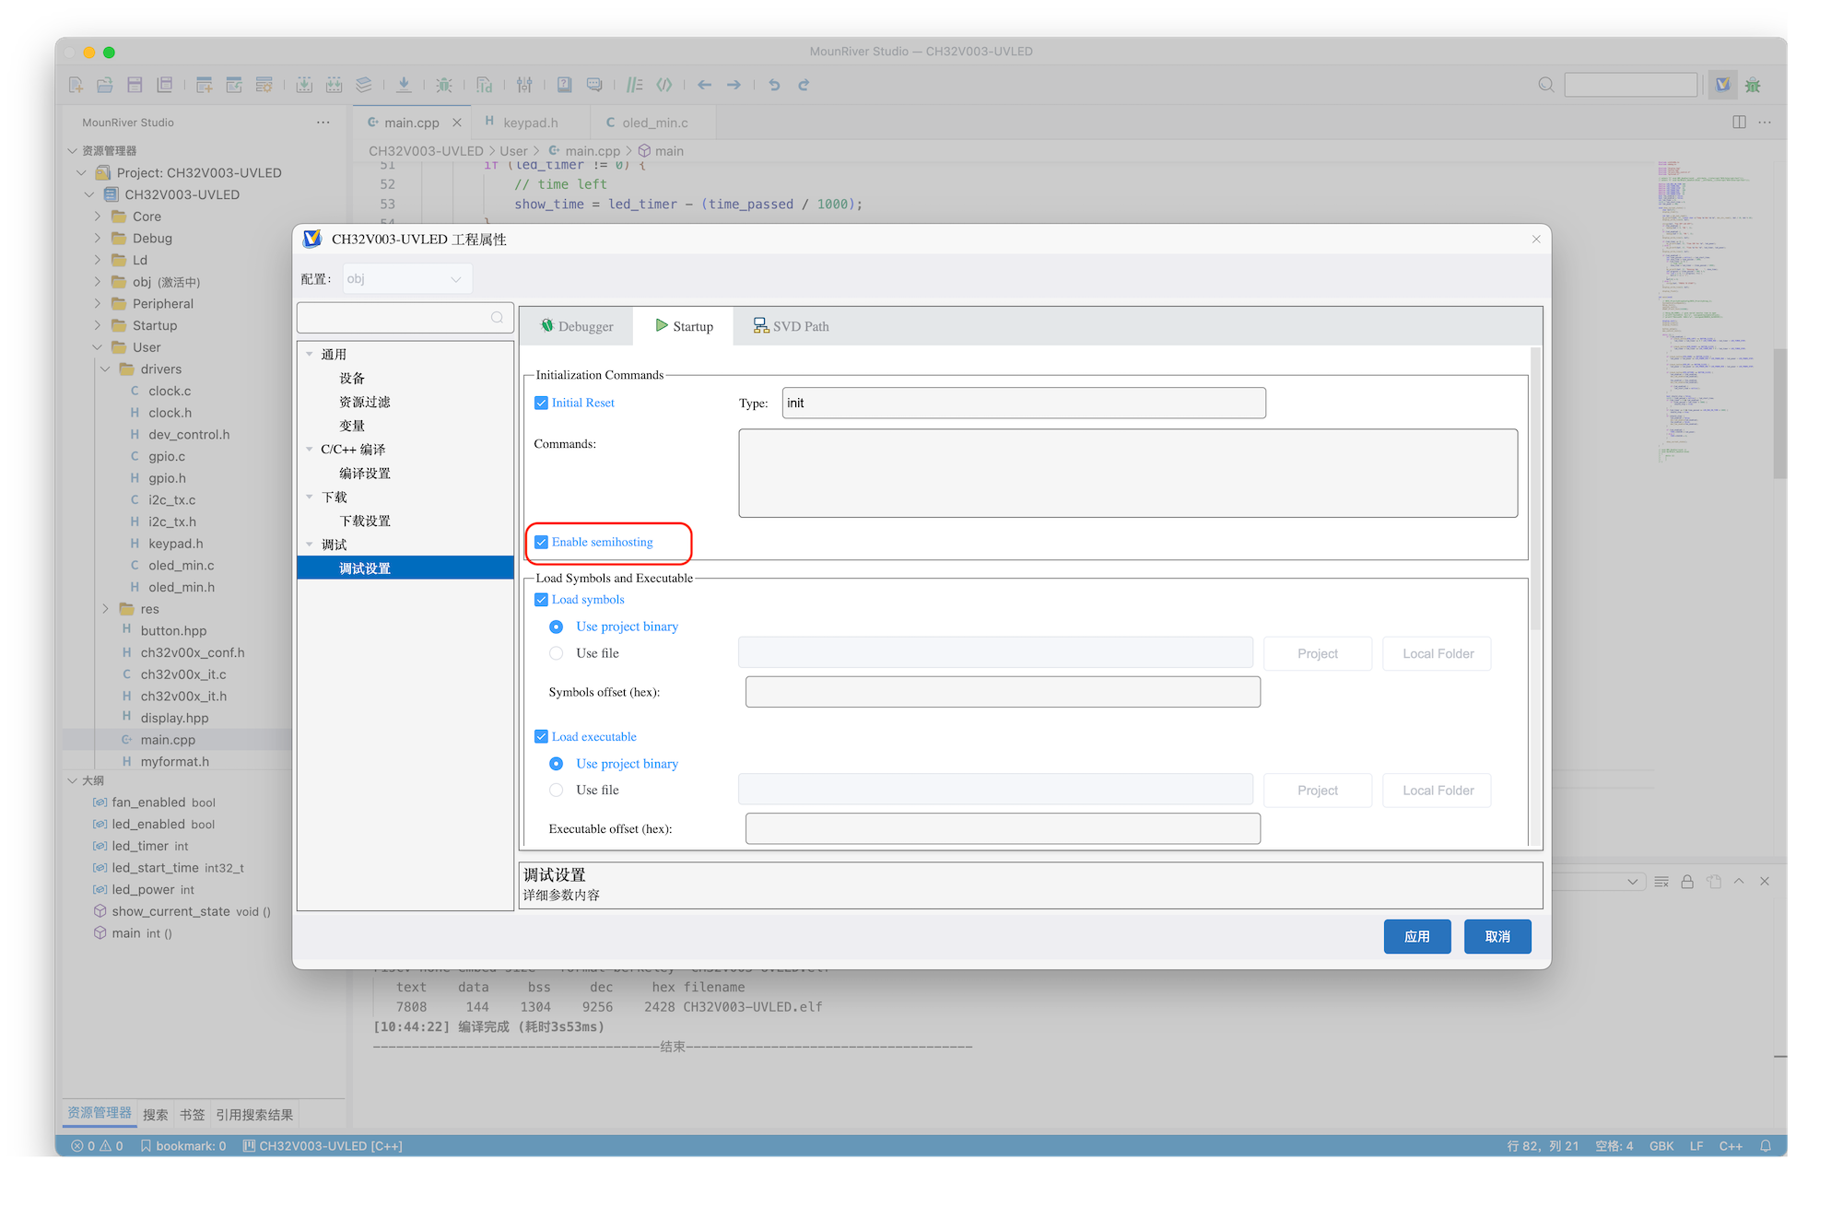Open the 配置 obj configuration dropdown
Viewport: 1843px width, 1230px height.
pyautogui.click(x=406, y=279)
